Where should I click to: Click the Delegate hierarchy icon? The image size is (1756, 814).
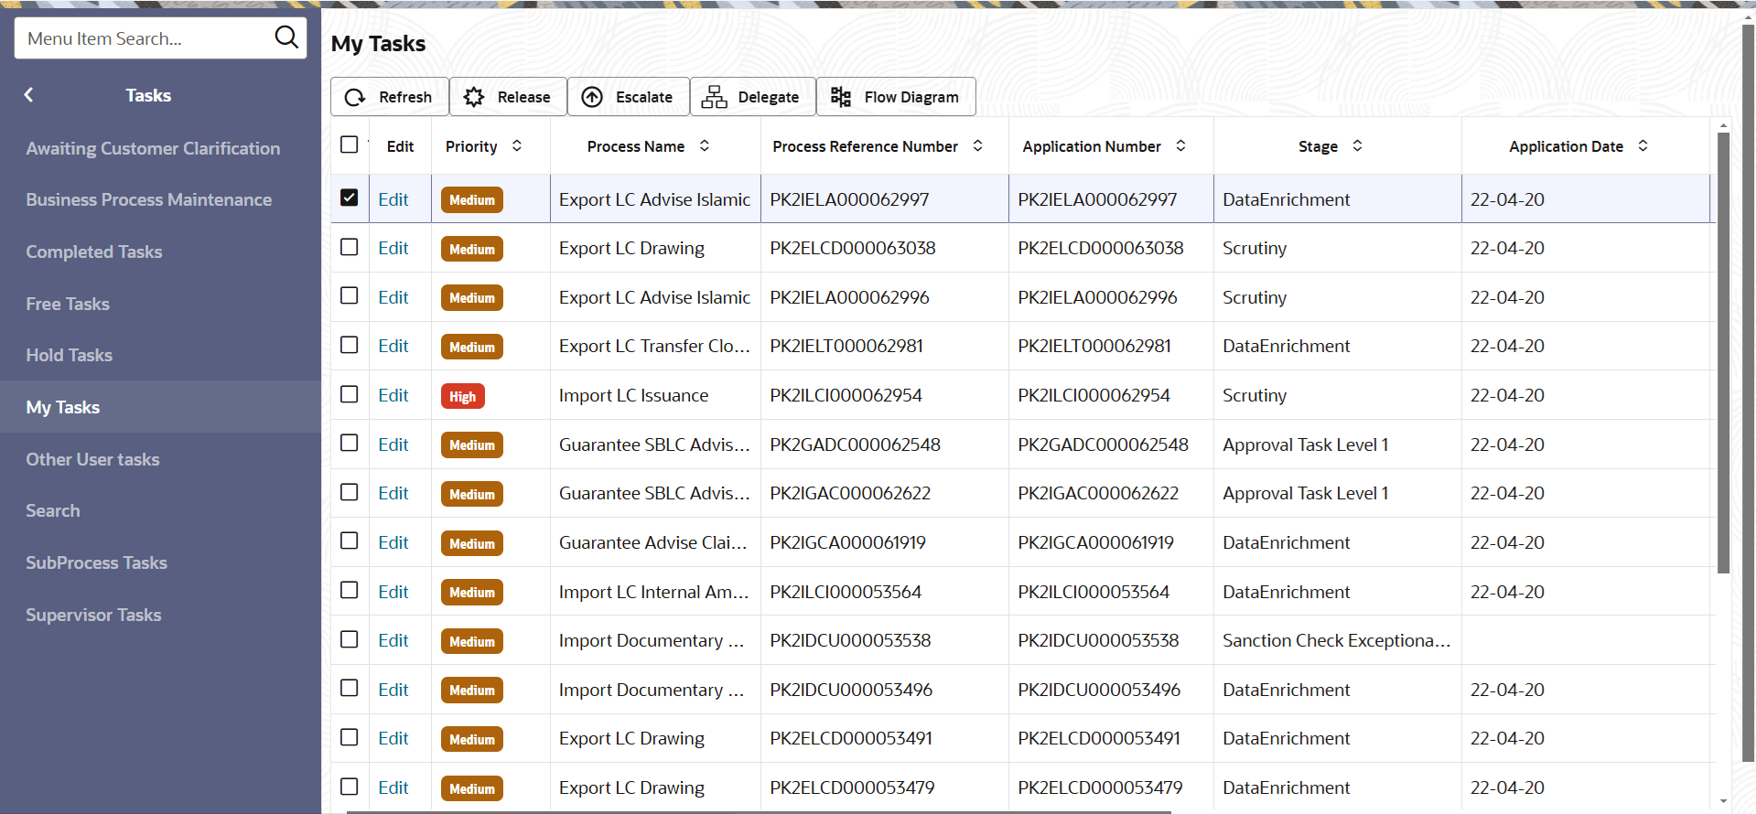click(714, 97)
